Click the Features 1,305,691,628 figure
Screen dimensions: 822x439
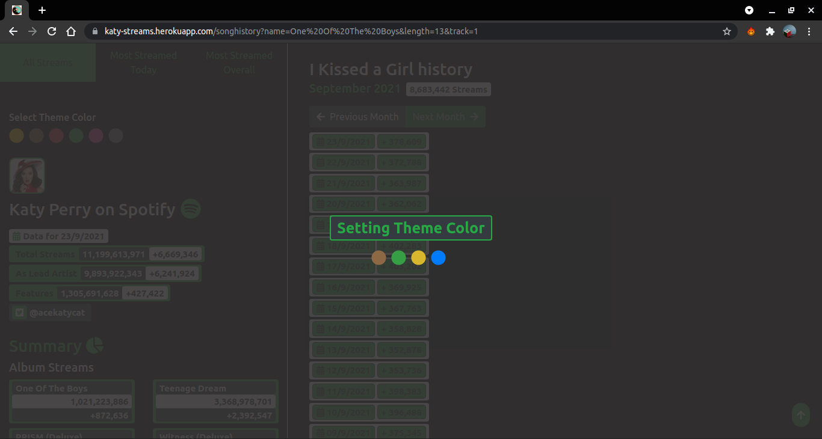[90, 293]
